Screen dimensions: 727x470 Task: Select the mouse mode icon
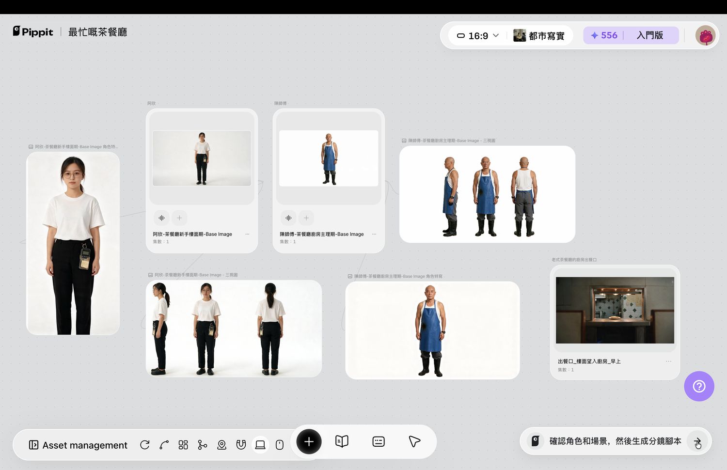click(280, 445)
